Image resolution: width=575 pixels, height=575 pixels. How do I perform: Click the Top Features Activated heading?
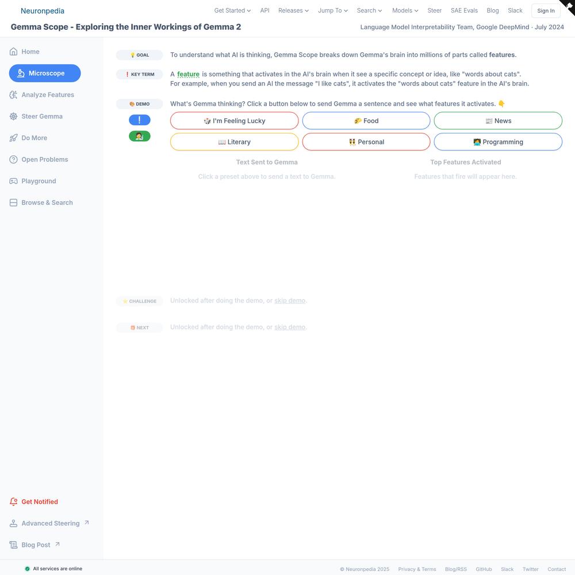pyautogui.click(x=465, y=162)
